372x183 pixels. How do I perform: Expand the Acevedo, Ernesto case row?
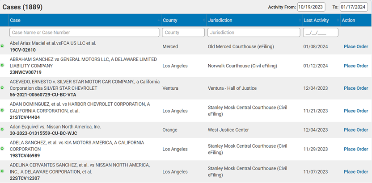(2, 88)
